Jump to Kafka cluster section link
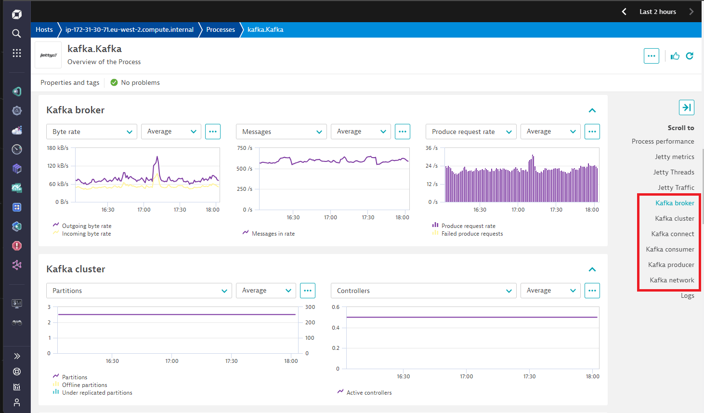 pos(675,218)
